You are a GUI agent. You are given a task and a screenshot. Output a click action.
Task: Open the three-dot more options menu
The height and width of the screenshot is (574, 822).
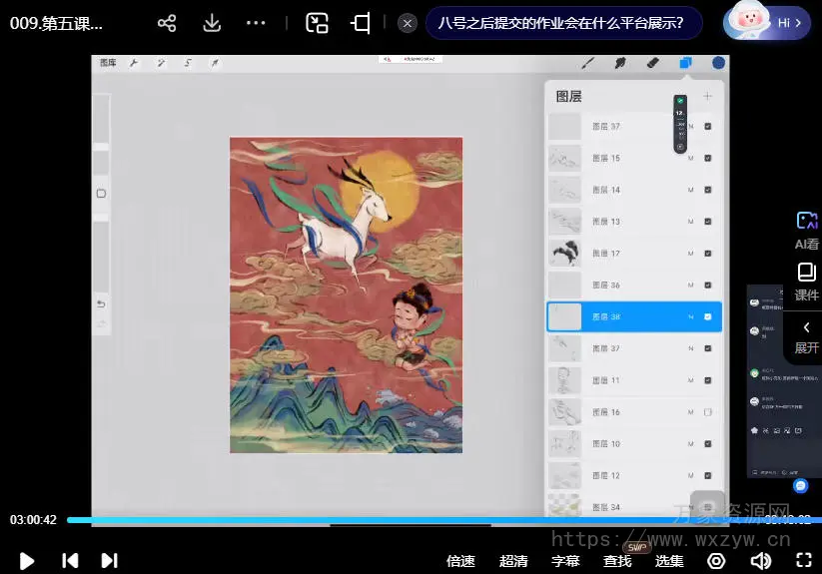[x=256, y=23]
